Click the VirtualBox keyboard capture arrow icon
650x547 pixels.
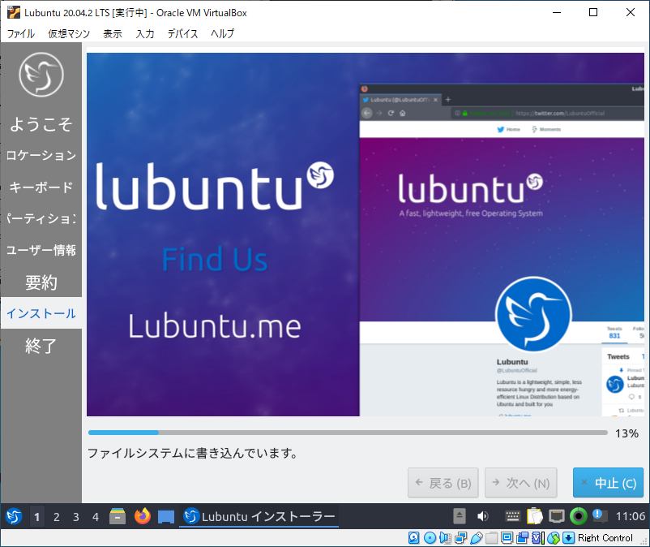point(568,538)
